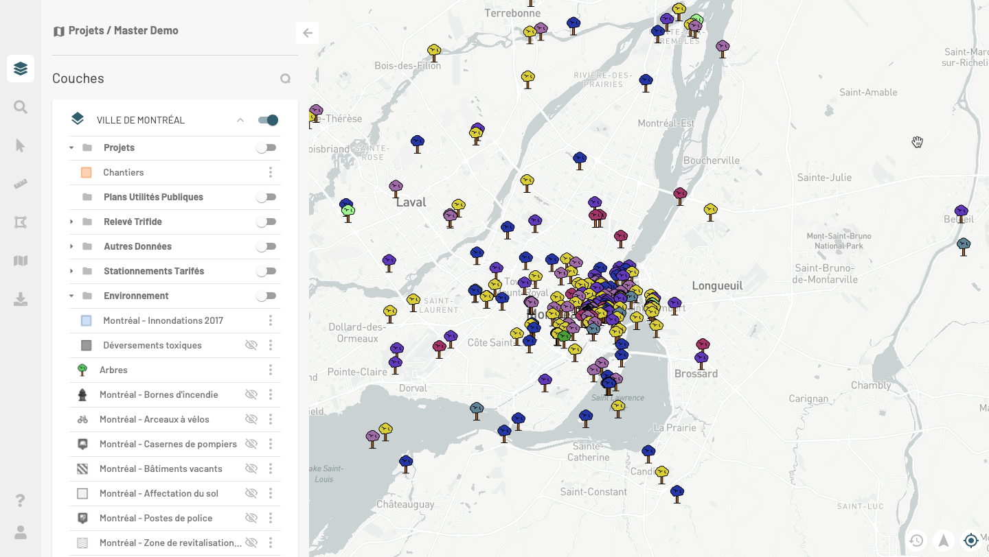The width and height of the screenshot is (989, 557).
Task: Activate the ruler measurement tool
Action: coord(21,184)
